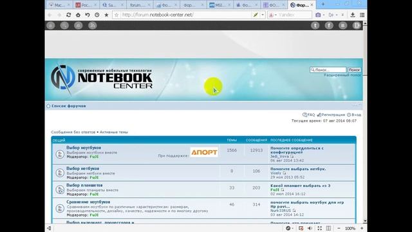Switch to the 'Мас...' browser tab

(x=59, y=5)
